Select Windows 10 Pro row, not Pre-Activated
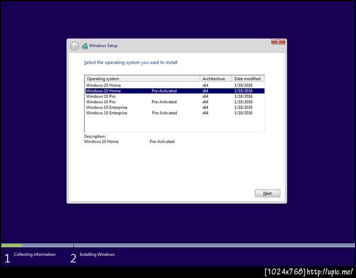The image size is (356, 278). [175, 97]
